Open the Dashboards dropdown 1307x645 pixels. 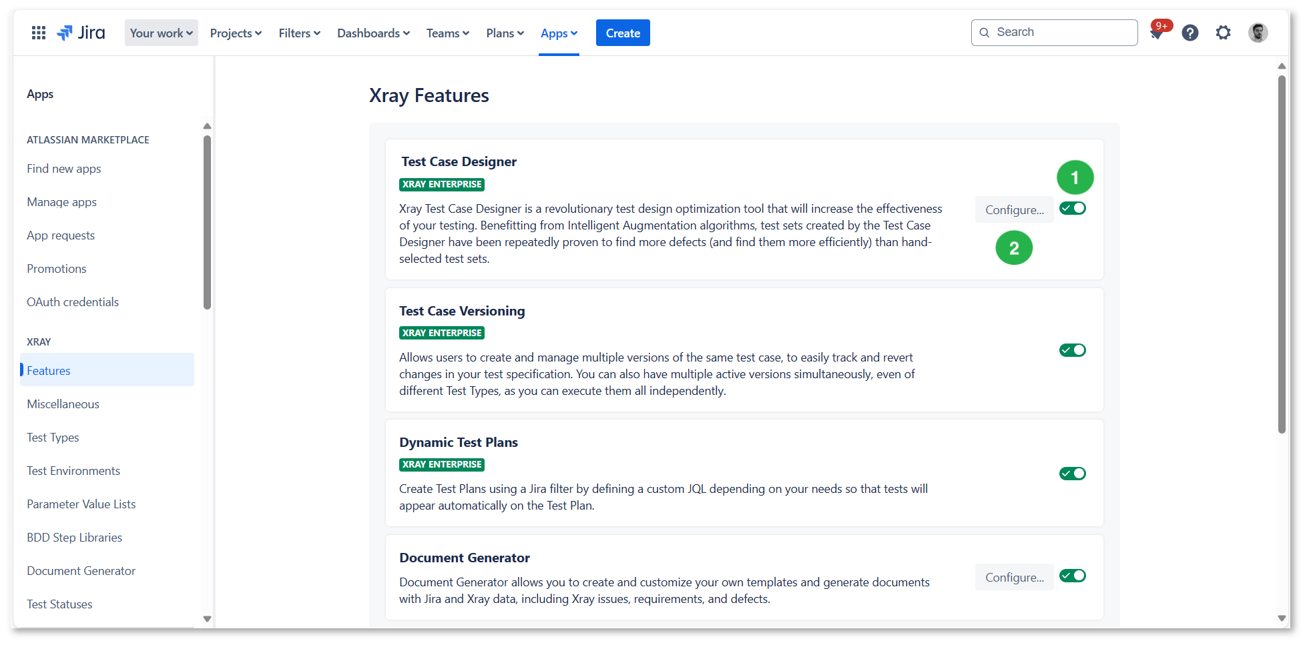[373, 33]
